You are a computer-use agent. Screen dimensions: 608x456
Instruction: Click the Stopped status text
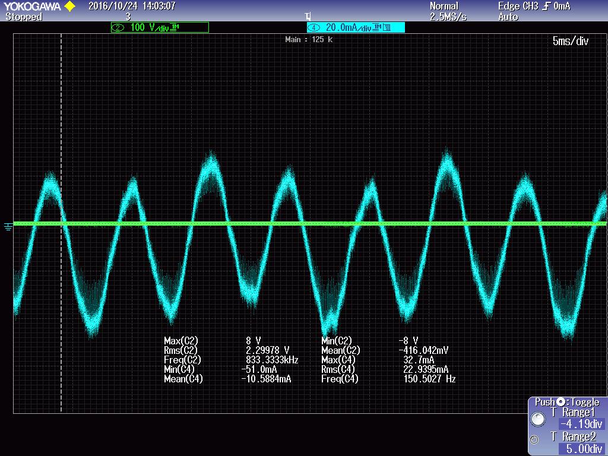[x=23, y=17]
